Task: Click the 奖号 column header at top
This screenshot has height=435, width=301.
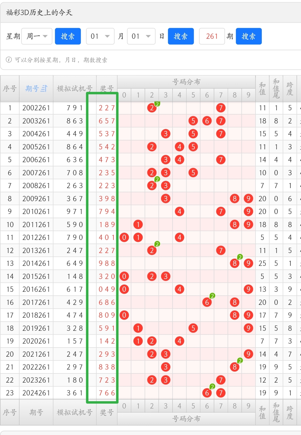Action: coord(107,89)
